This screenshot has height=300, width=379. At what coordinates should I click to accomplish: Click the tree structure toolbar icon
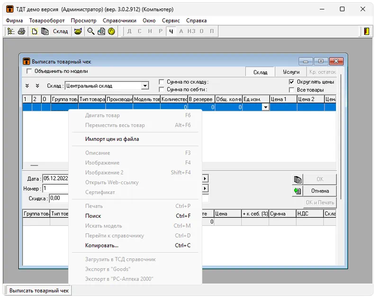pyautogui.click(x=10, y=31)
